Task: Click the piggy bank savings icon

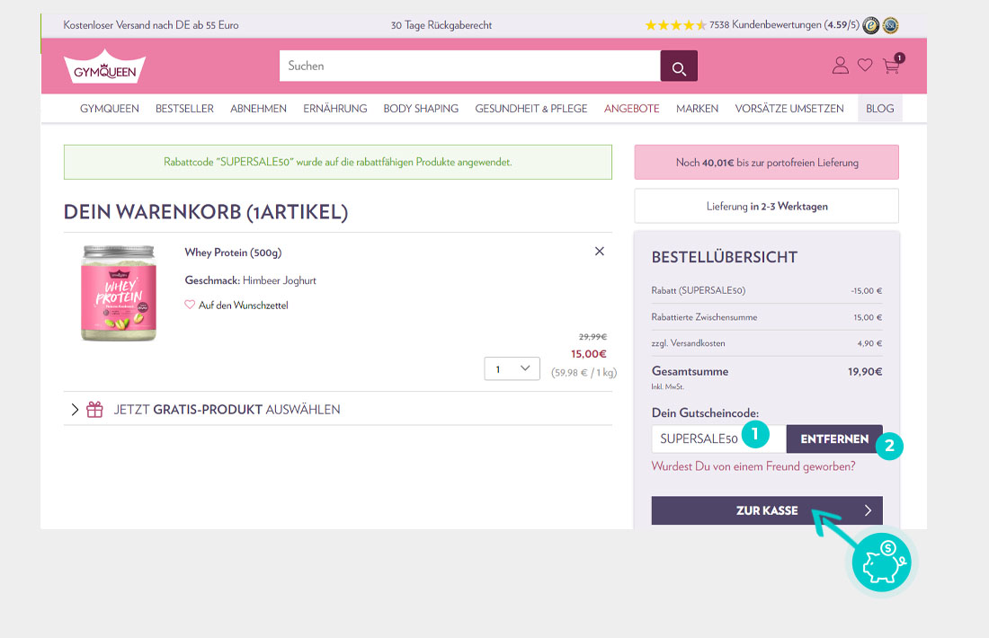Action: [882, 562]
